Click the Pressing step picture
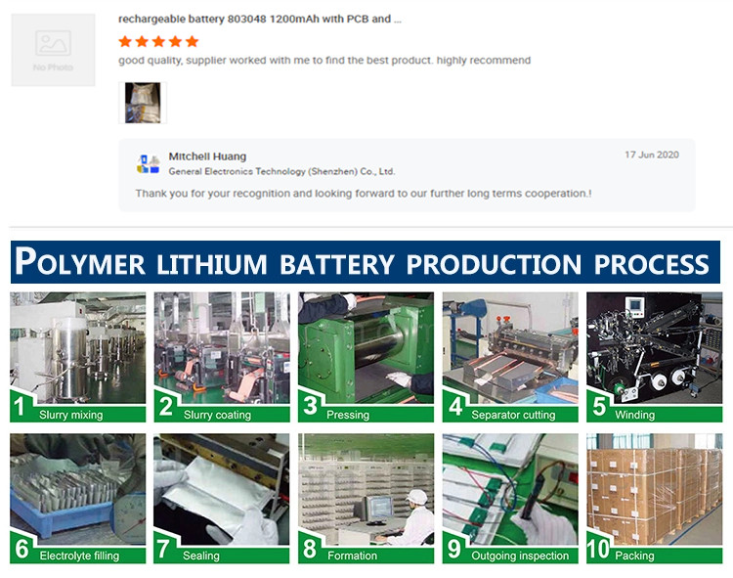The width and height of the screenshot is (733, 578). [x=366, y=357]
